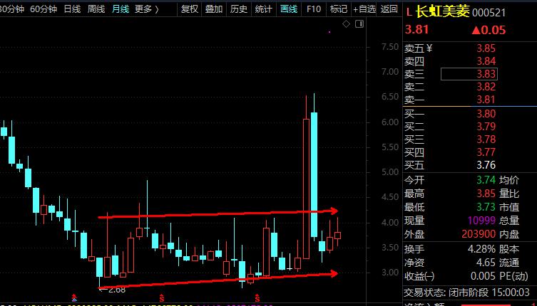The width and height of the screenshot is (537, 306).
Task: Click the 外盘 value 203900
Action: 479,234
